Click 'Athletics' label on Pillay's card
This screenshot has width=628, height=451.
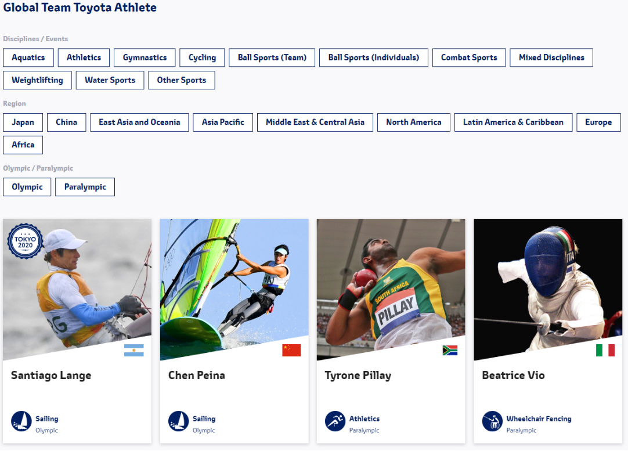(x=364, y=418)
